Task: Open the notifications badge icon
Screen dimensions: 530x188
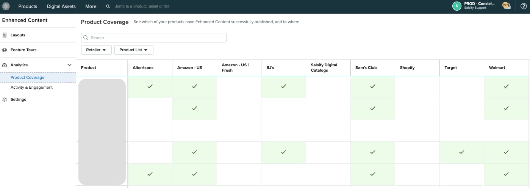Action: (x=507, y=6)
